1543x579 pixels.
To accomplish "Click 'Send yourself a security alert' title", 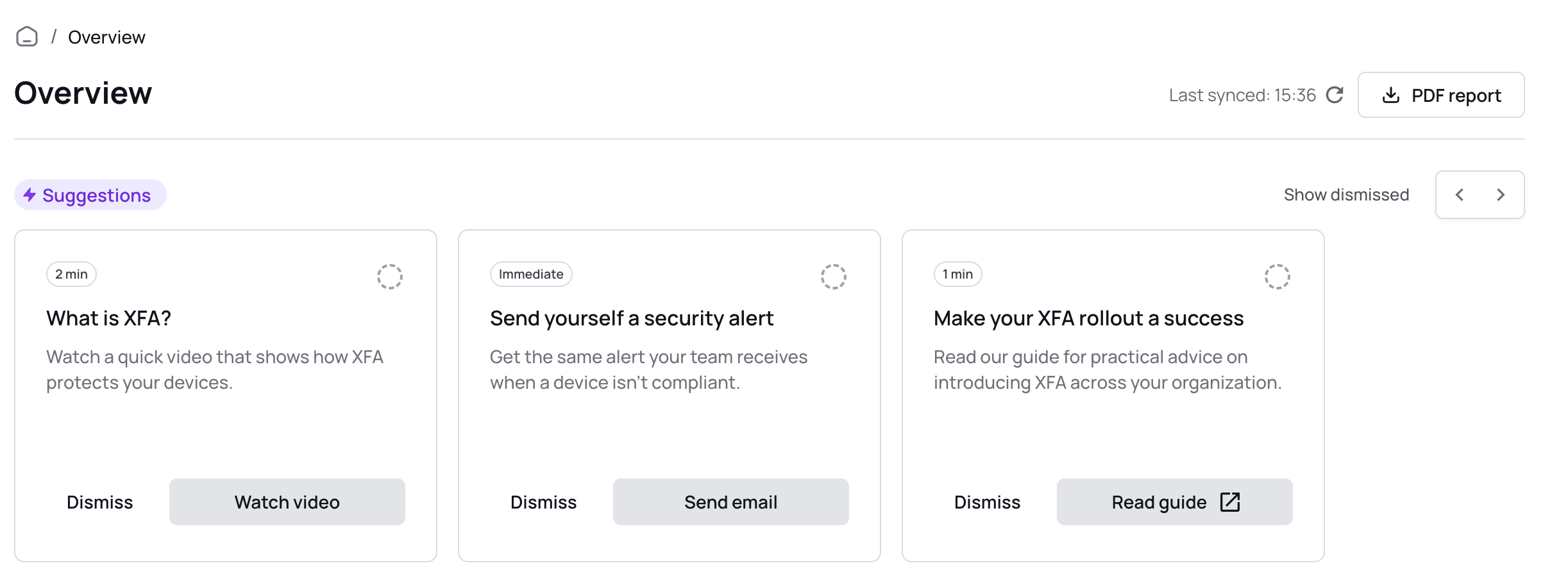I will tap(632, 318).
